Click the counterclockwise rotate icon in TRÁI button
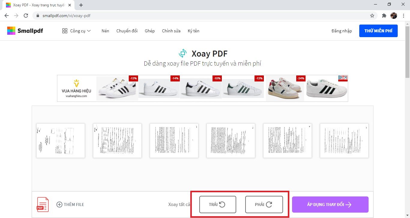This screenshot has width=410, height=218. pyautogui.click(x=222, y=204)
